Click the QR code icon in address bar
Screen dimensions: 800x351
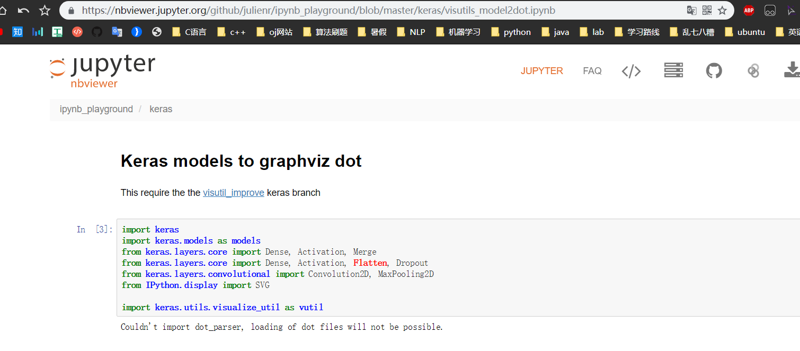(707, 10)
